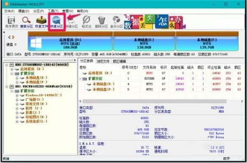This screenshot has height=163, width=247.
Task: Open the Help (帮助) menu
Action: coord(83,11)
